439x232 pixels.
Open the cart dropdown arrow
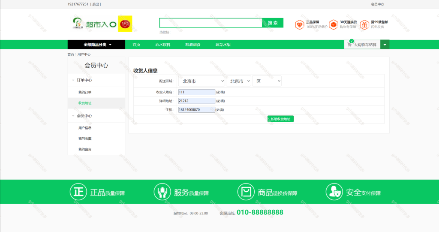pyautogui.click(x=385, y=45)
